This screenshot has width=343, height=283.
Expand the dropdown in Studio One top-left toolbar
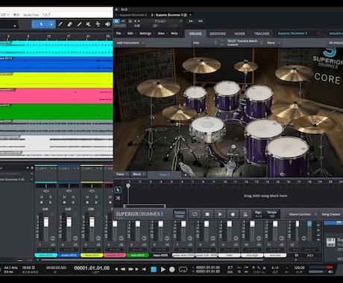[x=15, y=25]
